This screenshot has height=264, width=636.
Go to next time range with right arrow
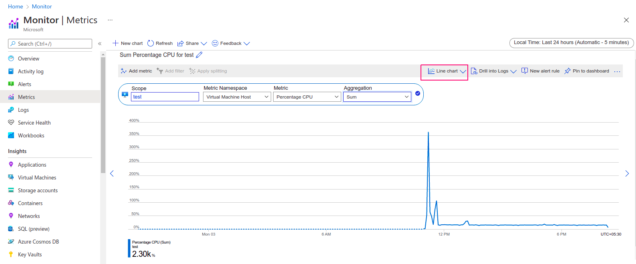(627, 173)
